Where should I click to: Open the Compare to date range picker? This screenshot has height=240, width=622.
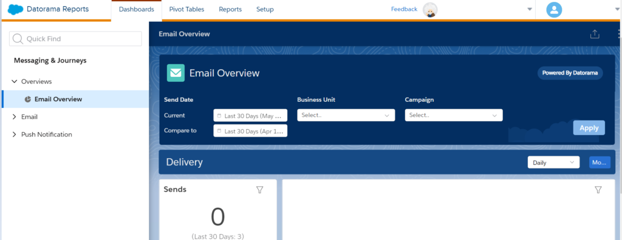tap(250, 131)
